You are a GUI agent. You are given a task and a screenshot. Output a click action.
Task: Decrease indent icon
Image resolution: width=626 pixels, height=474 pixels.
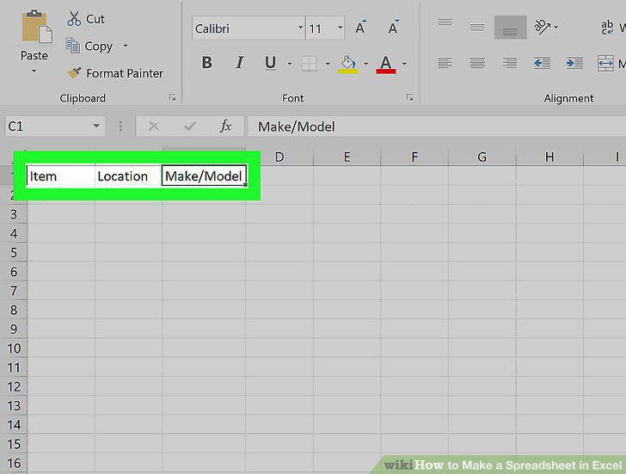pos(542,63)
